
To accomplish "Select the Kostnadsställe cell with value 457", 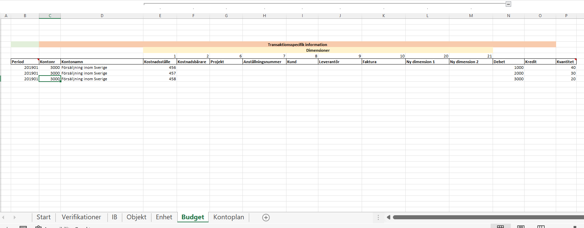I will 160,73.
